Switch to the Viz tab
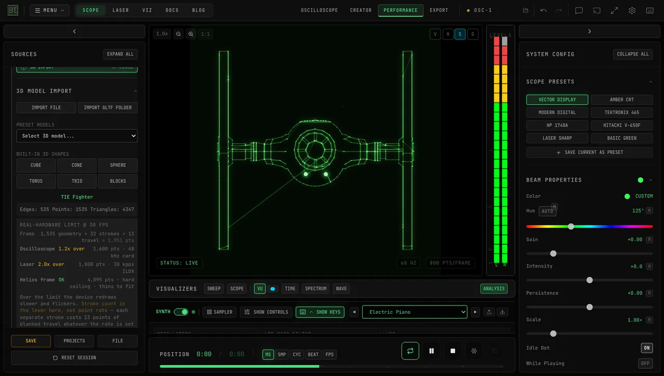 point(147,10)
